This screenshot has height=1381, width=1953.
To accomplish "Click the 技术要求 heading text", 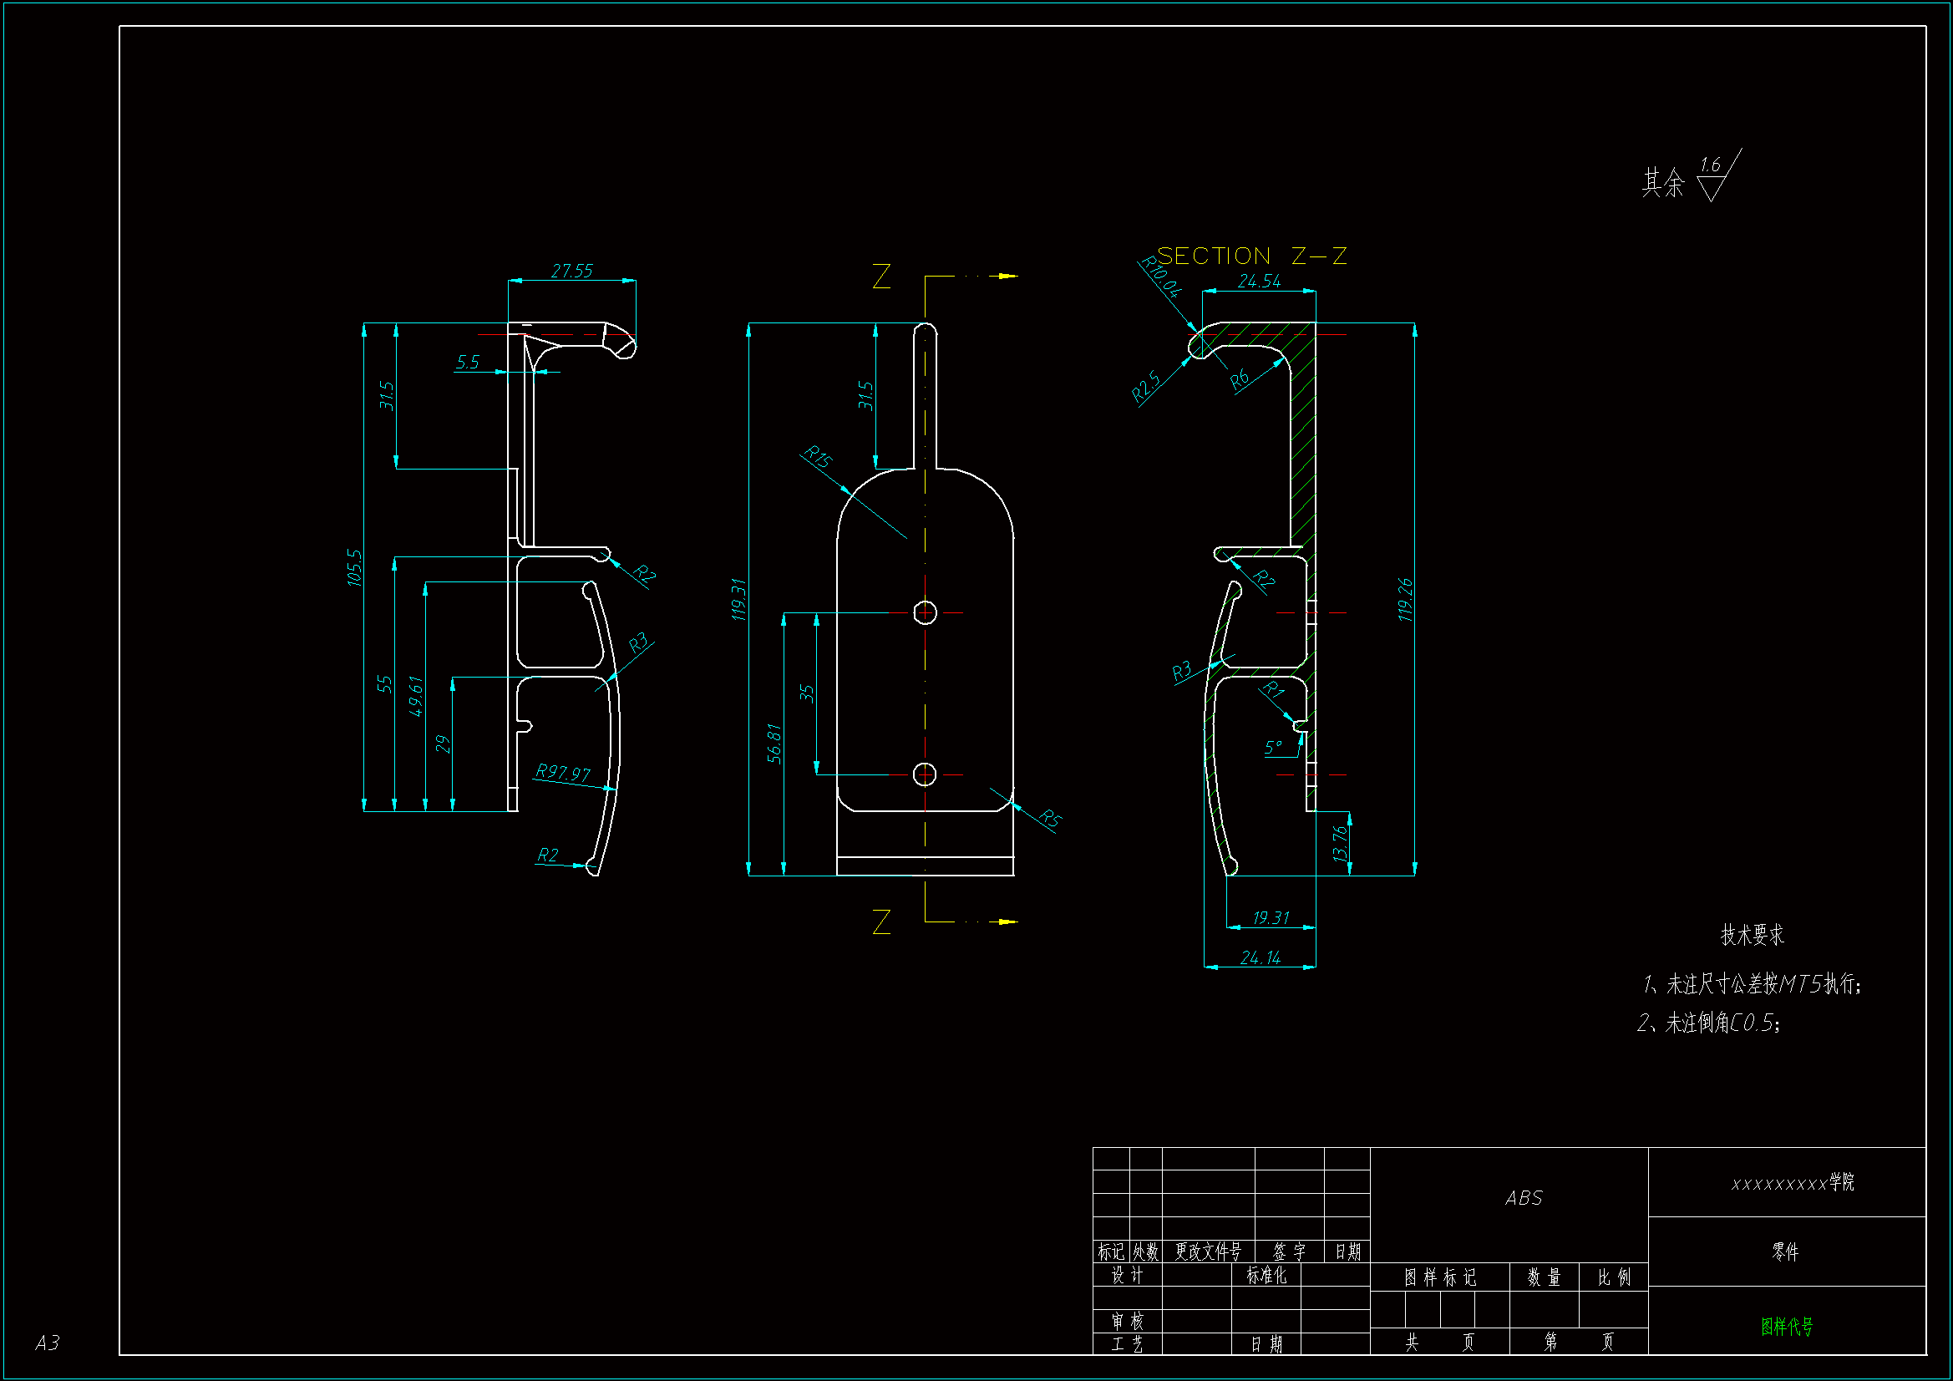I will click(1753, 935).
